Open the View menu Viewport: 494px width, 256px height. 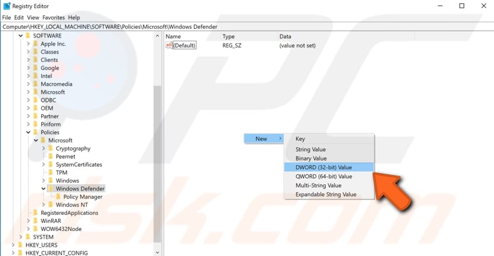pyautogui.click(x=33, y=17)
